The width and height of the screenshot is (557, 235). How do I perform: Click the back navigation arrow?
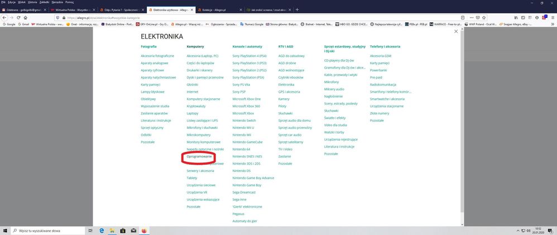(x=4, y=17)
